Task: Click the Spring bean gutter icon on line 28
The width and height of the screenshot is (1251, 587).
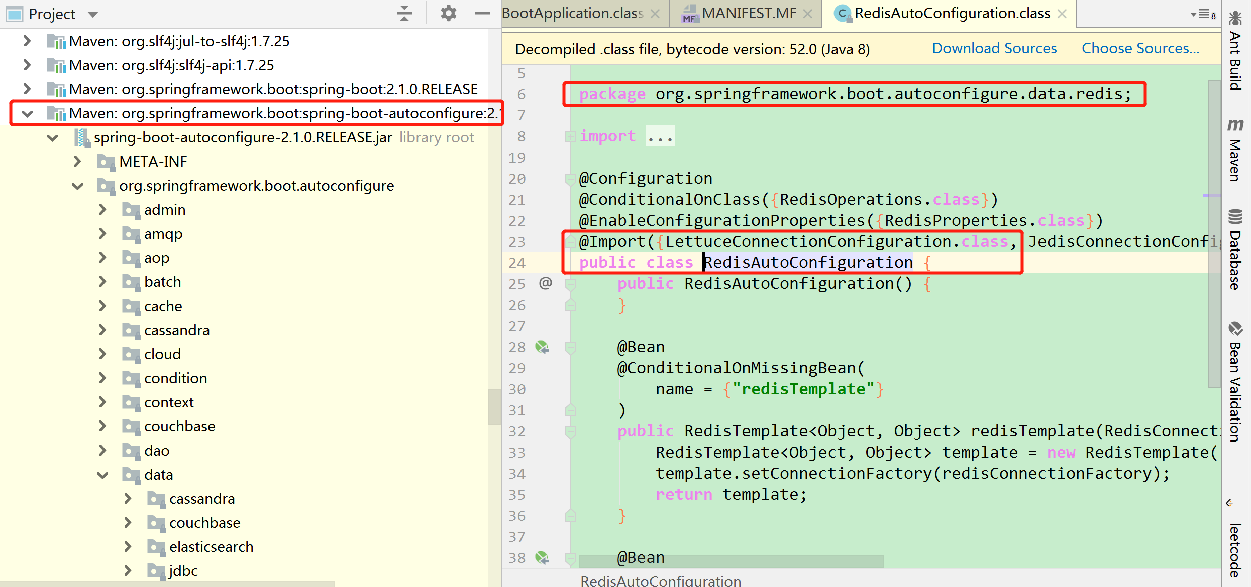Action: 542,347
